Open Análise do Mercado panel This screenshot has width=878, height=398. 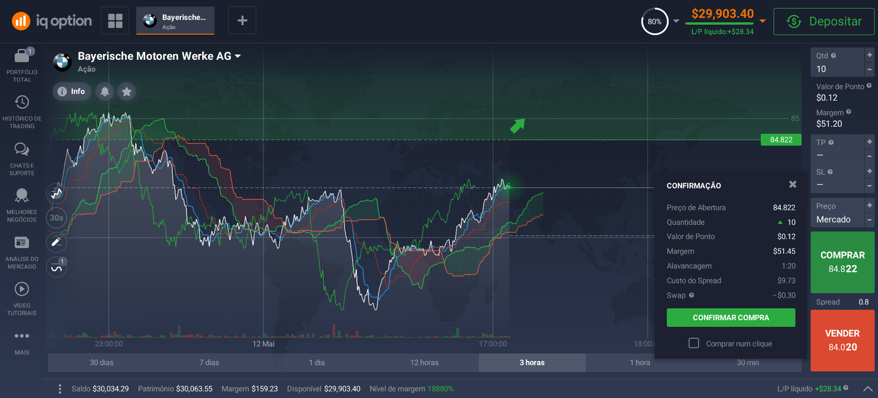(x=22, y=252)
